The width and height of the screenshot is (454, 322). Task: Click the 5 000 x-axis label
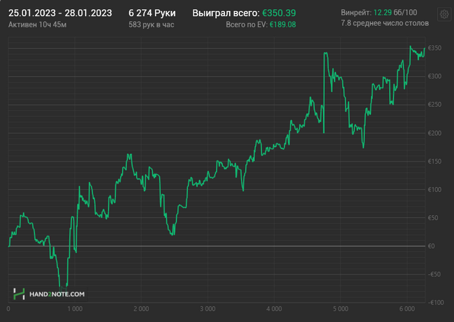[x=340, y=309]
